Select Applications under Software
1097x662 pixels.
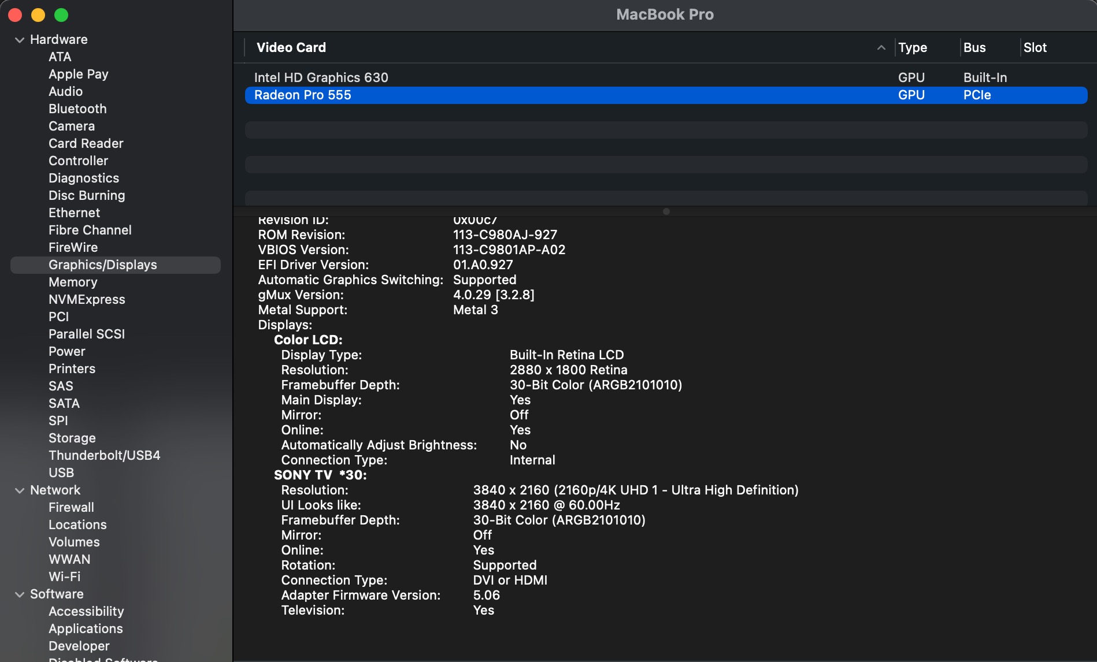(86, 628)
